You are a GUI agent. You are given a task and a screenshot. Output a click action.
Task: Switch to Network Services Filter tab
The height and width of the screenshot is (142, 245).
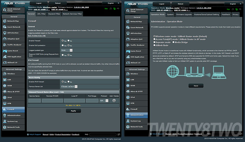pyautogui.click(x=72, y=14)
